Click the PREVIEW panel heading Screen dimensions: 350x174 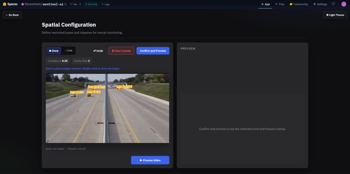click(188, 49)
